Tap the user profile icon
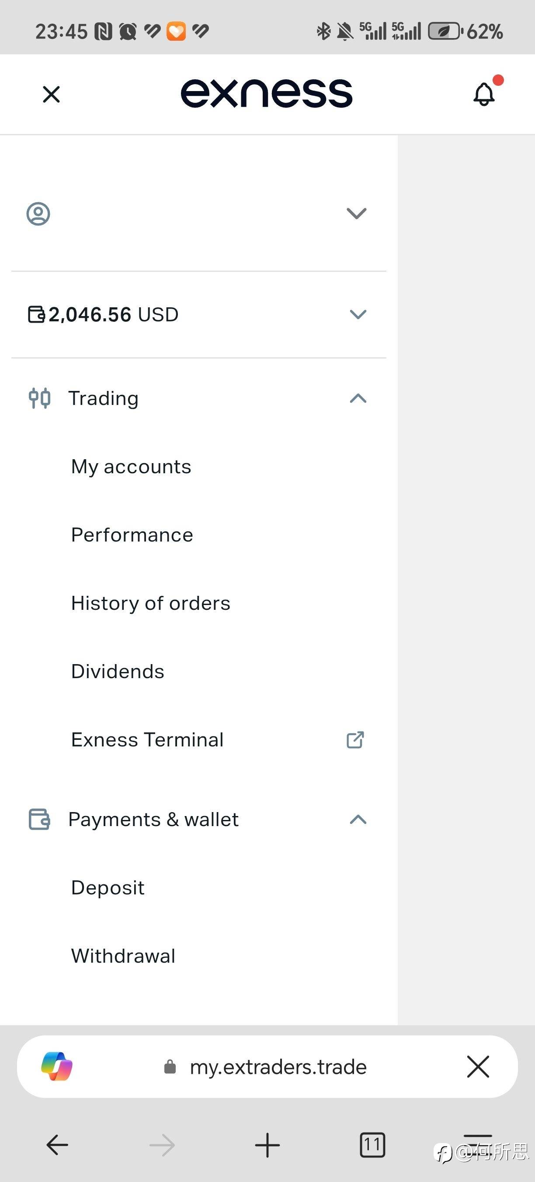 (x=38, y=214)
